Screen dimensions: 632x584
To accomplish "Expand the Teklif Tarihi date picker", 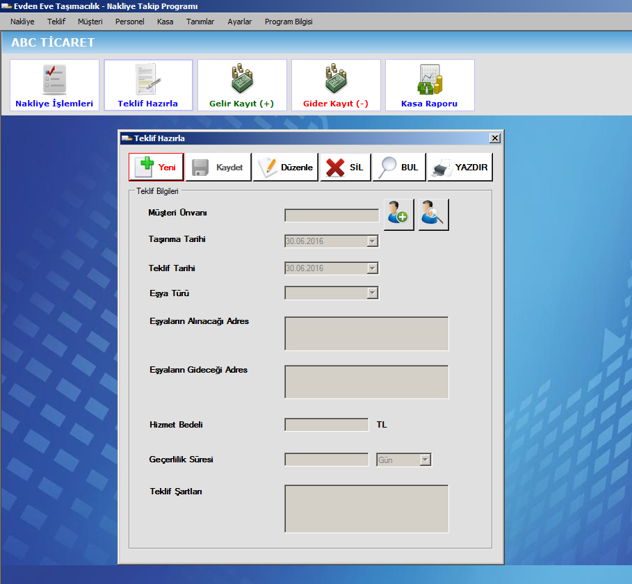I will (x=373, y=268).
